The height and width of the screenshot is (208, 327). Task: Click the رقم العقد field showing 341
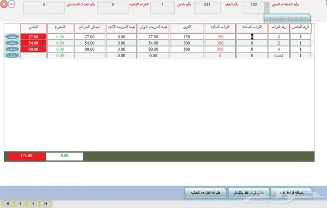click(x=207, y=7)
